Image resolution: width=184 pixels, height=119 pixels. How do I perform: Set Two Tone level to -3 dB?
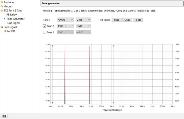pyautogui.click(x=127, y=20)
